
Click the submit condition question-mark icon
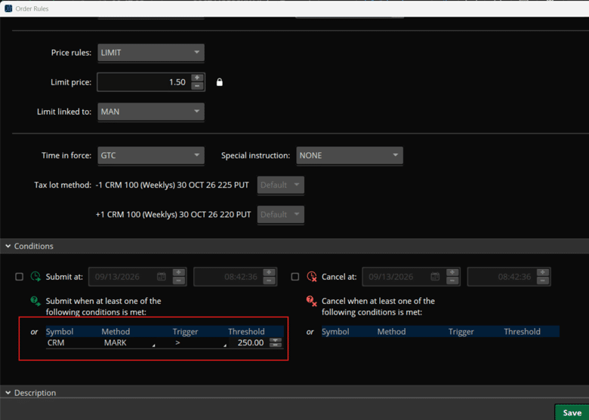(35, 301)
